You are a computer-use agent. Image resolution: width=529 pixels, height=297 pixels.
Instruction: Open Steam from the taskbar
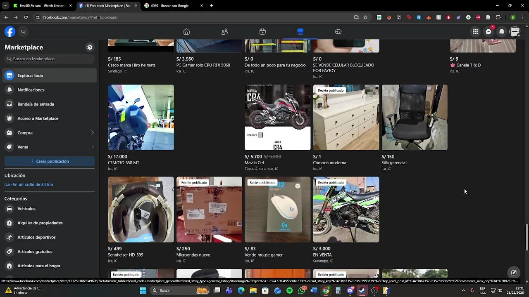pos(362,290)
